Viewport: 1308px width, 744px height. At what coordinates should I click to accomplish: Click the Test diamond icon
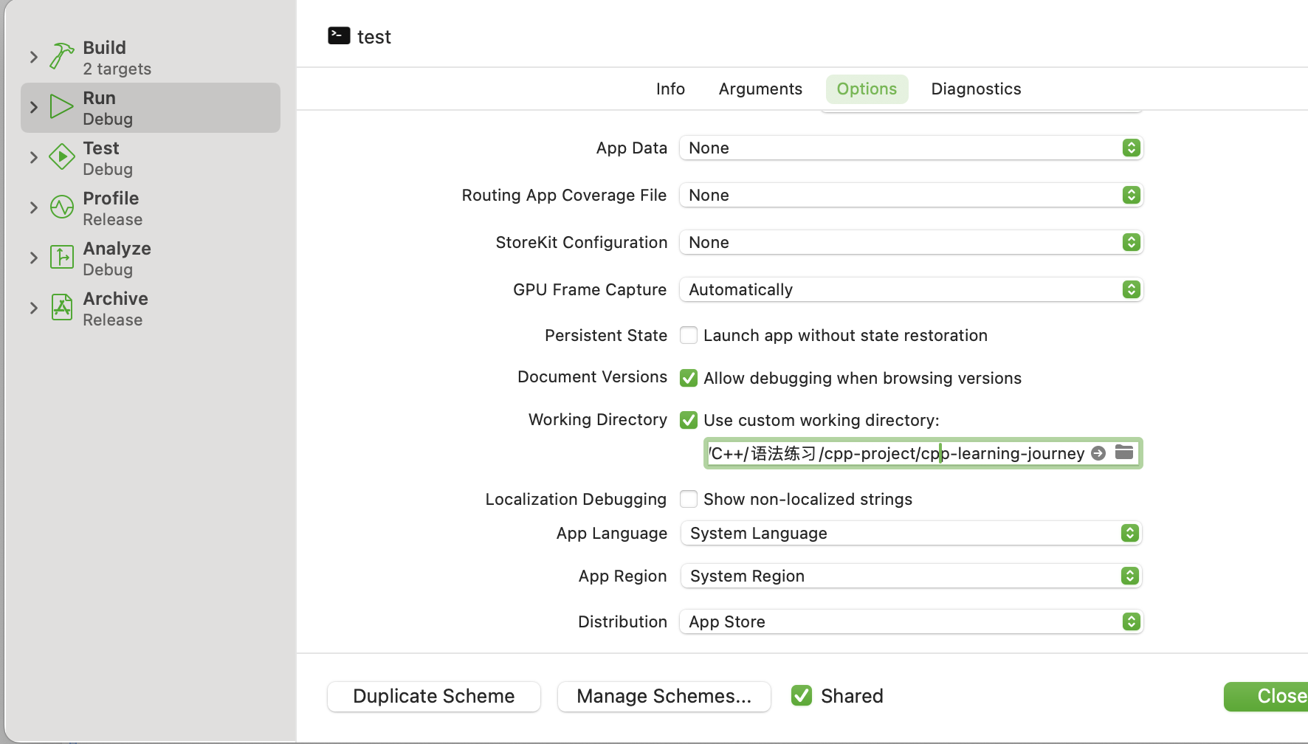click(x=62, y=157)
